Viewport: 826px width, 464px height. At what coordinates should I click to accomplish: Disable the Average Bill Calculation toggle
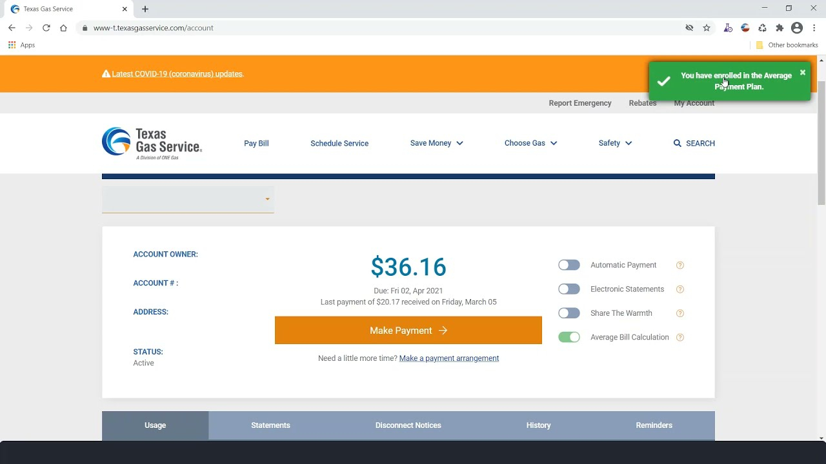coord(569,337)
